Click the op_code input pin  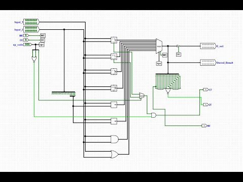[27, 44]
